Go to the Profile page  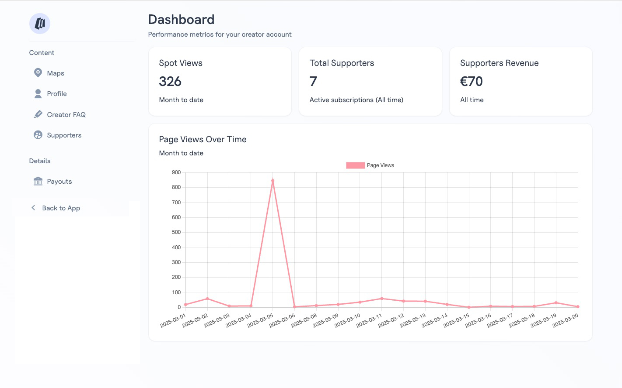(57, 94)
